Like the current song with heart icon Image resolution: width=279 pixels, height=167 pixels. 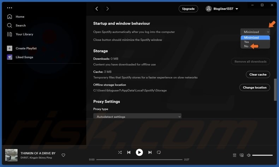pos(63,155)
